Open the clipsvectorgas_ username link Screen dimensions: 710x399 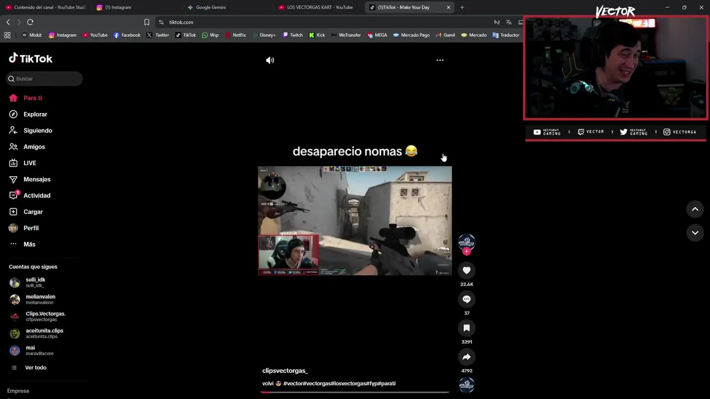[285, 370]
